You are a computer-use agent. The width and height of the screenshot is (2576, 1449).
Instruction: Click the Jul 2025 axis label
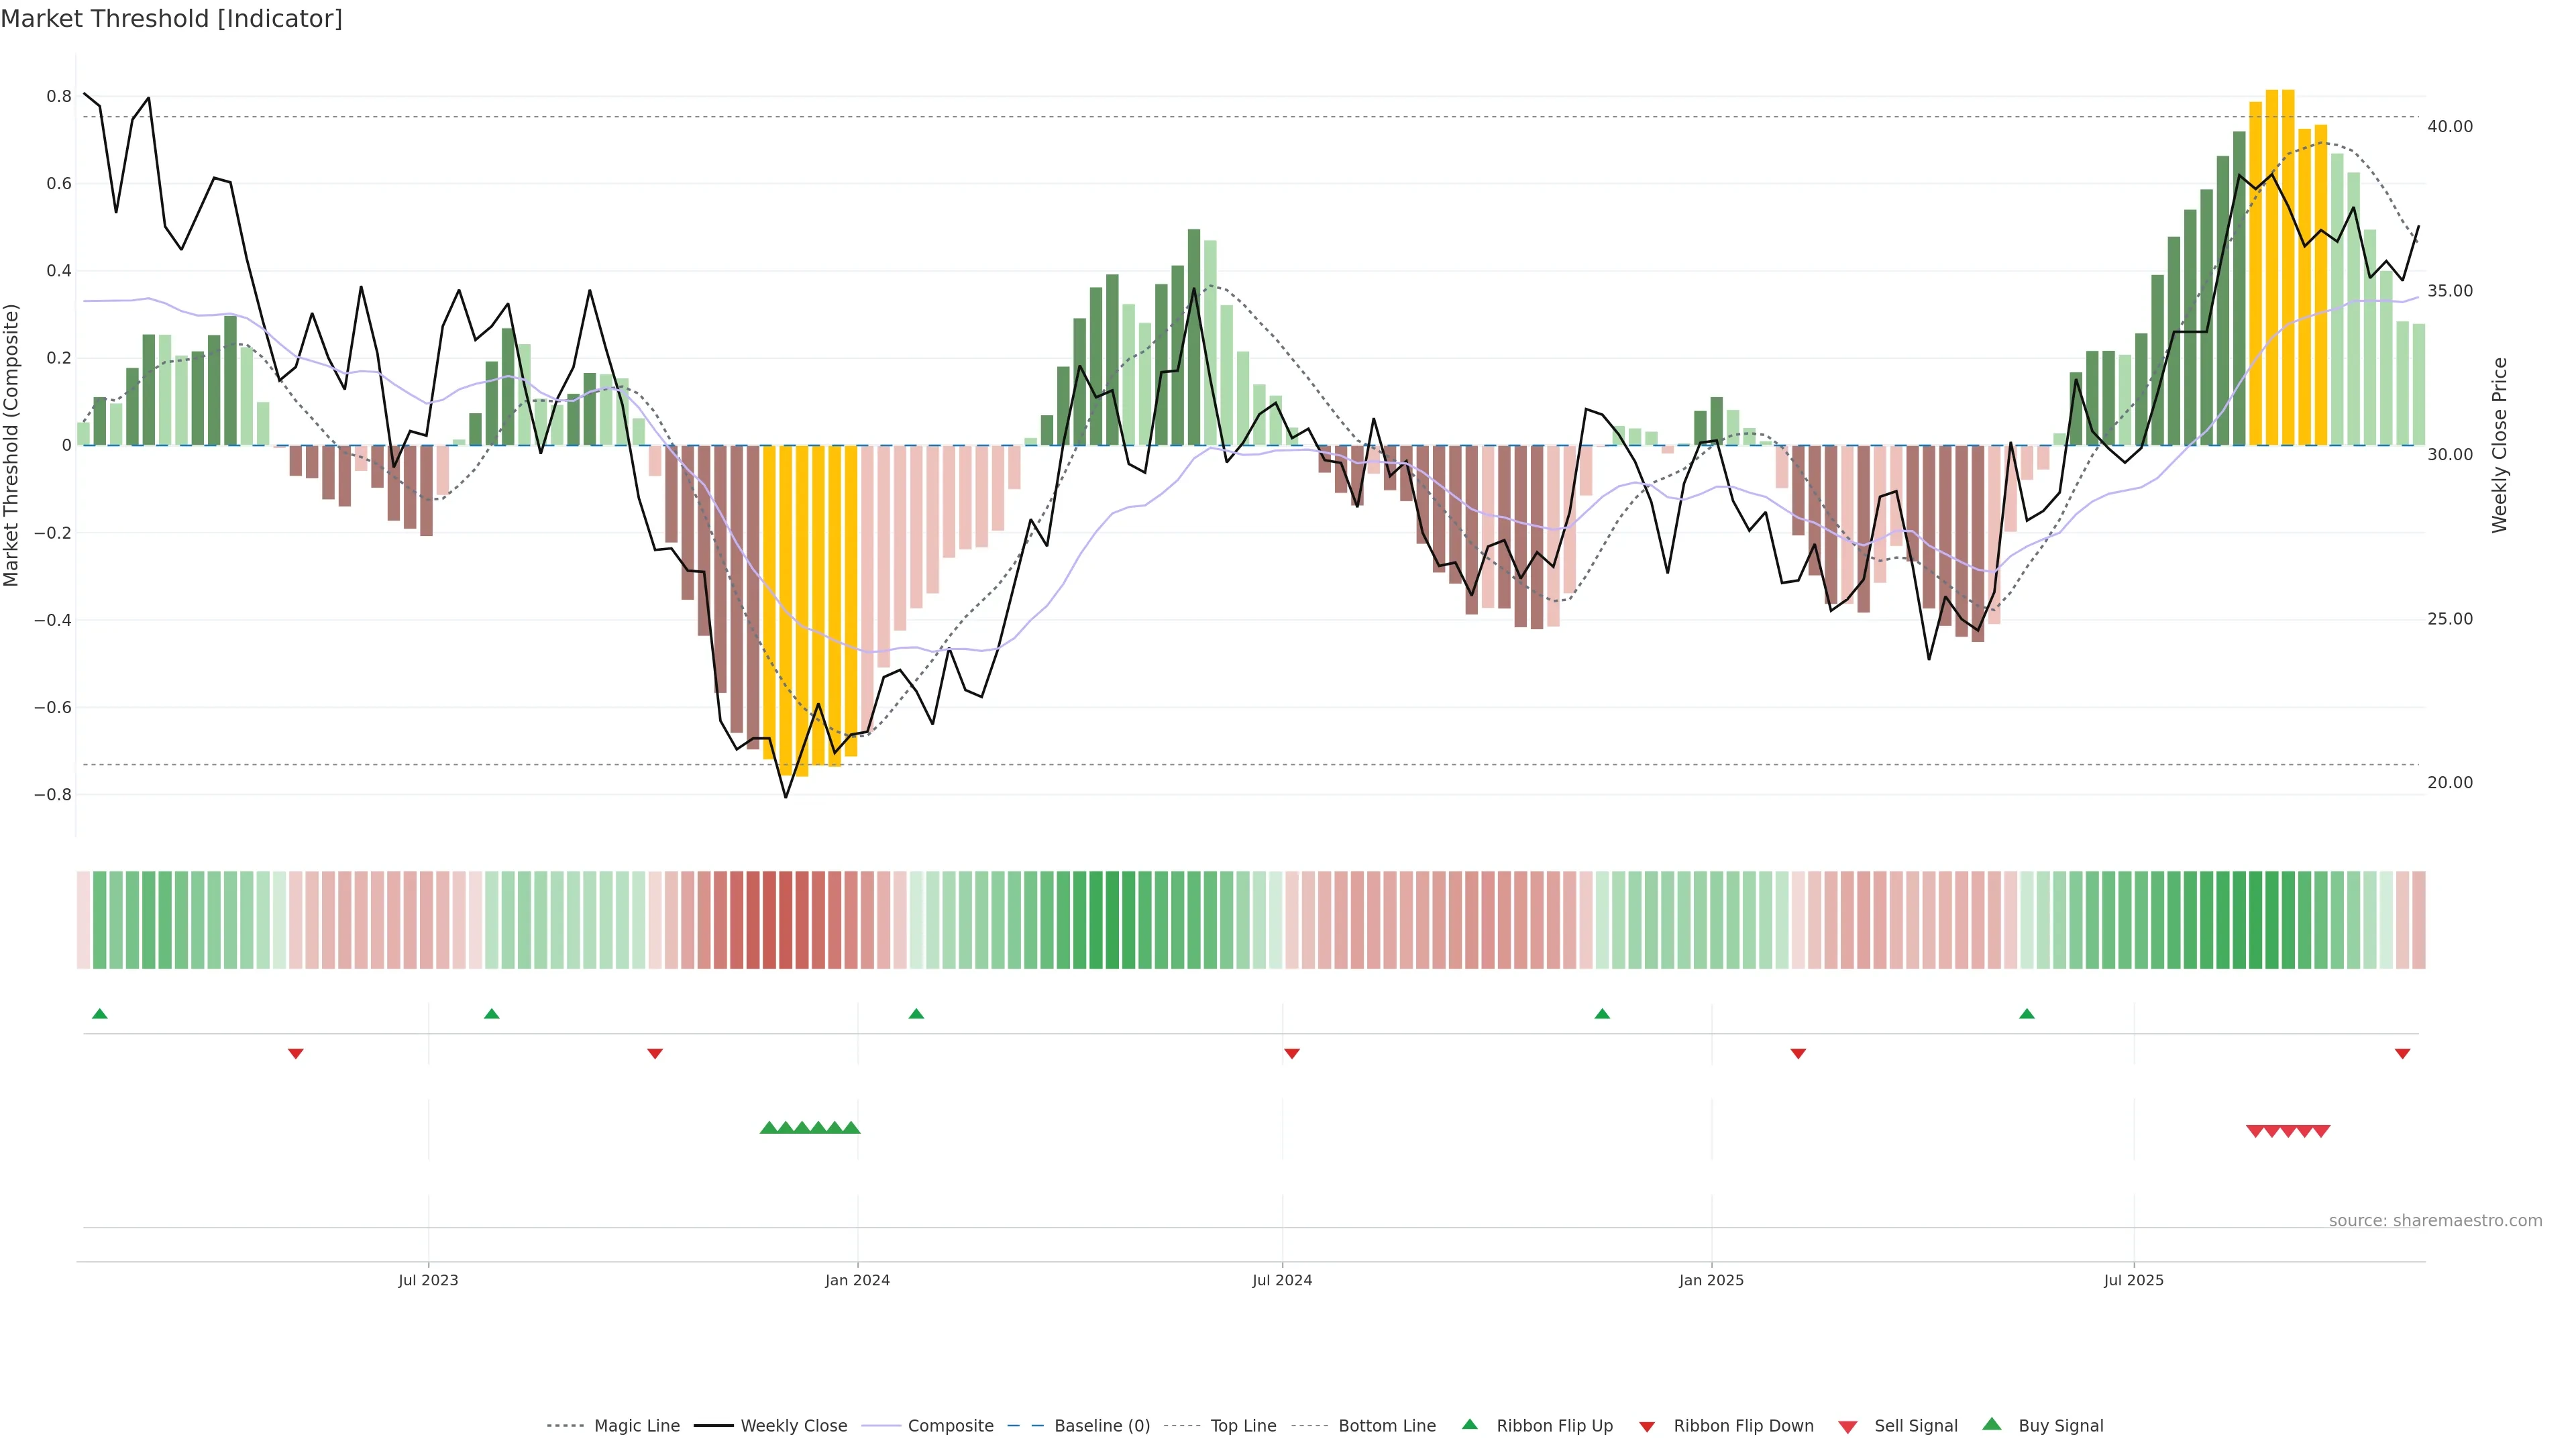[2133, 1280]
